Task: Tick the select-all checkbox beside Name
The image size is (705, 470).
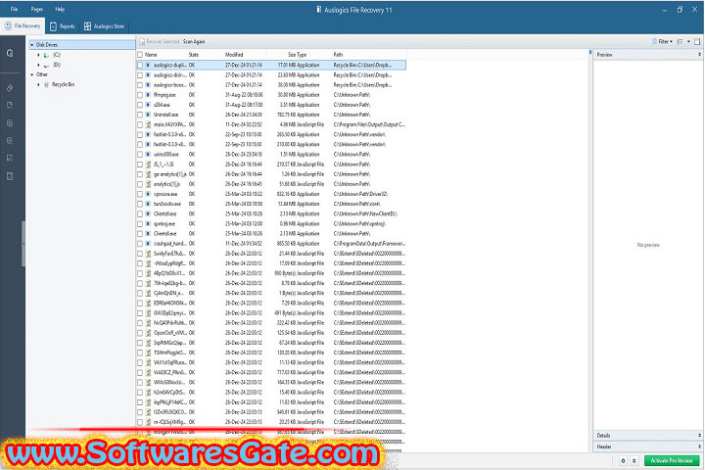Action: (x=140, y=55)
